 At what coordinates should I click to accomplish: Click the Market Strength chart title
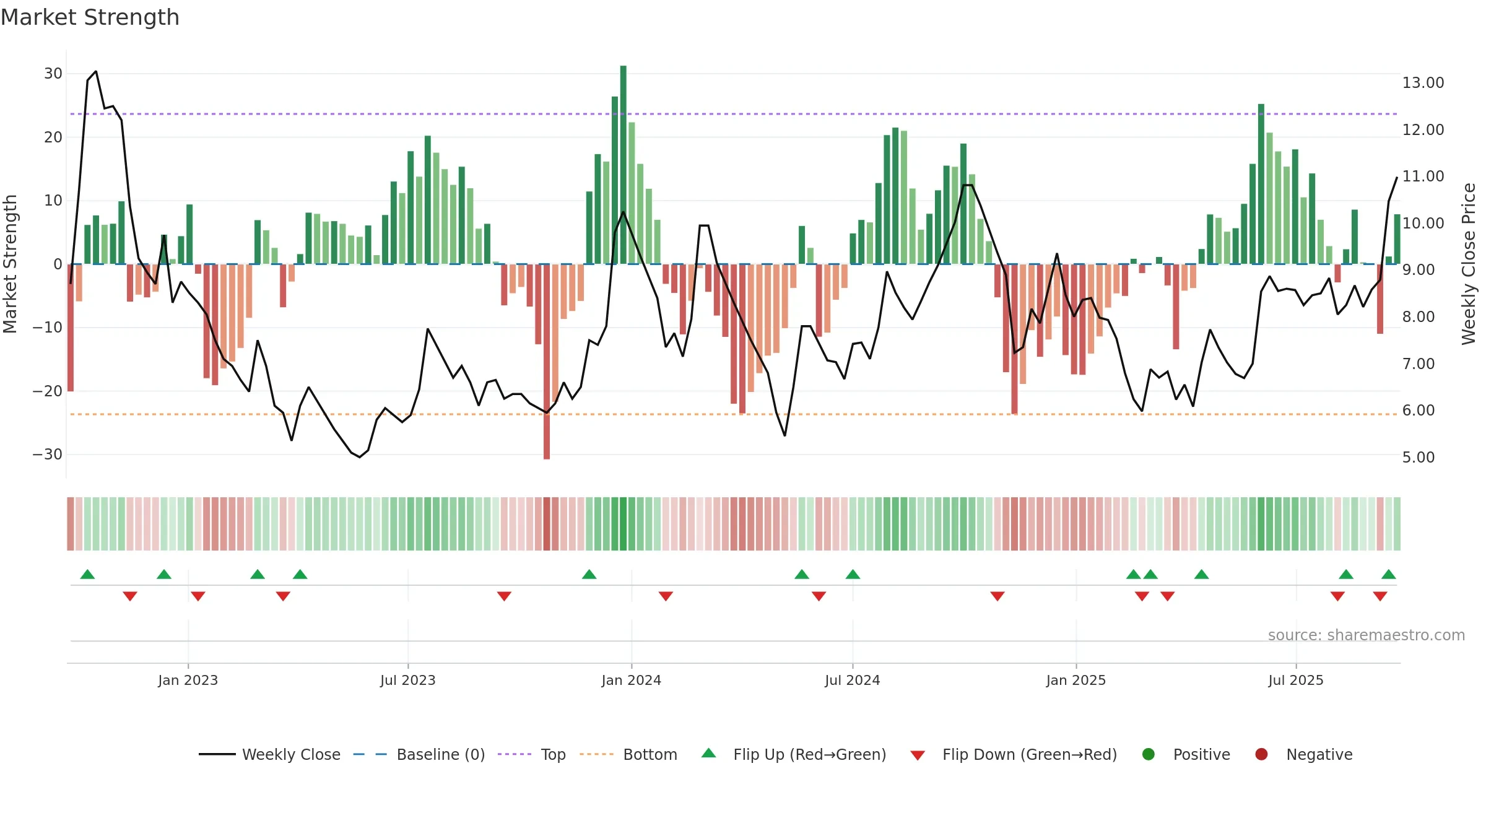90,17
